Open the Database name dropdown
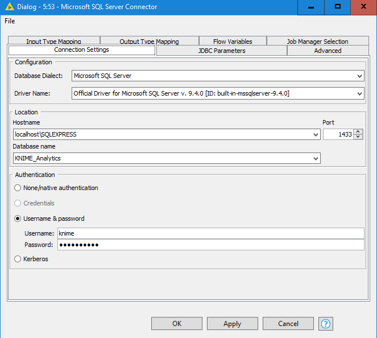The height and width of the screenshot is (338, 377). (x=316, y=159)
